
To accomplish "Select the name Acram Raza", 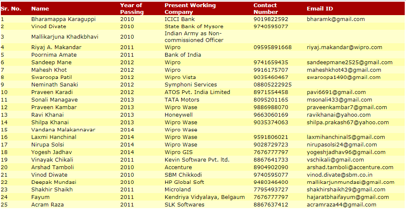I will (x=47, y=205).
